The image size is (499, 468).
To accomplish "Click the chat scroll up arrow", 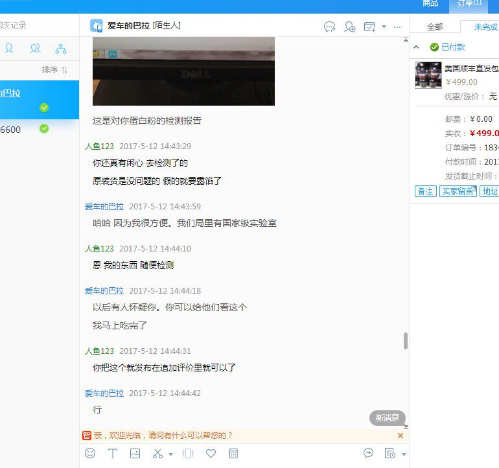I will pyautogui.click(x=406, y=40).
